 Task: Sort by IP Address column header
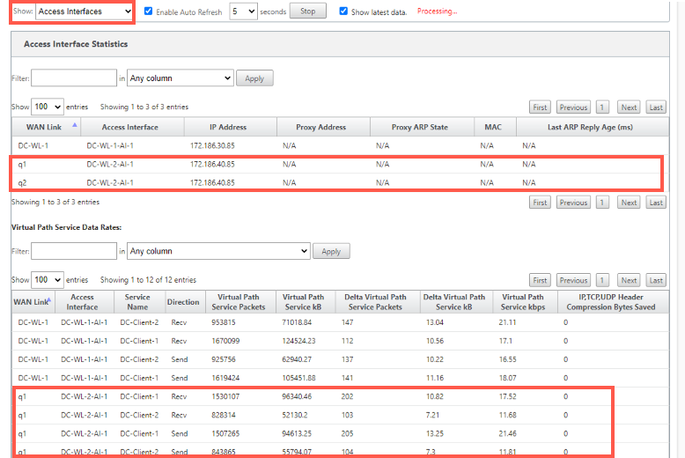230,127
